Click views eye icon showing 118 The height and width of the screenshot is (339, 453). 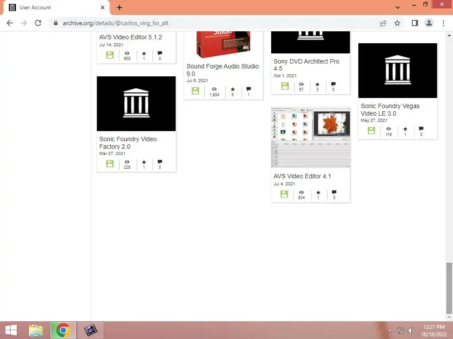(x=388, y=129)
